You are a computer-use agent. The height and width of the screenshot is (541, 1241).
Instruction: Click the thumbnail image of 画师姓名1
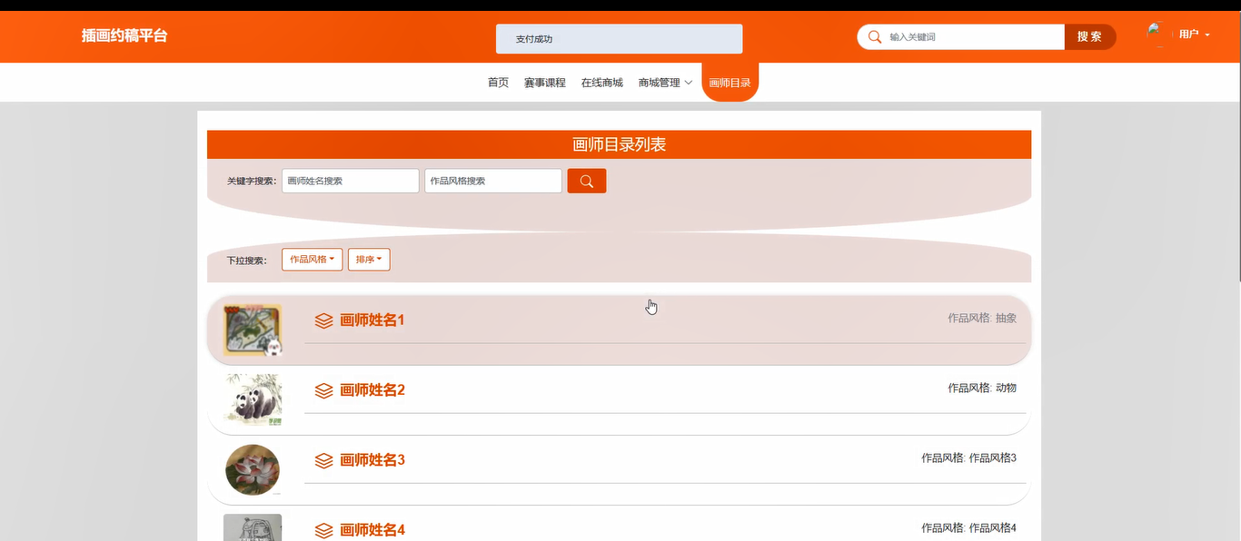253,330
